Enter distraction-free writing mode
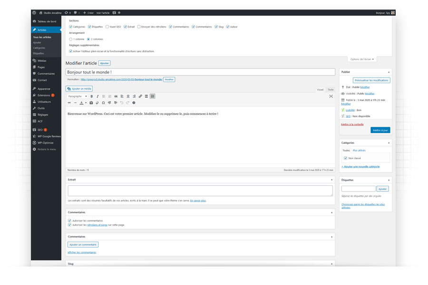This screenshot has width=428, height=285. pyautogui.click(x=331, y=96)
